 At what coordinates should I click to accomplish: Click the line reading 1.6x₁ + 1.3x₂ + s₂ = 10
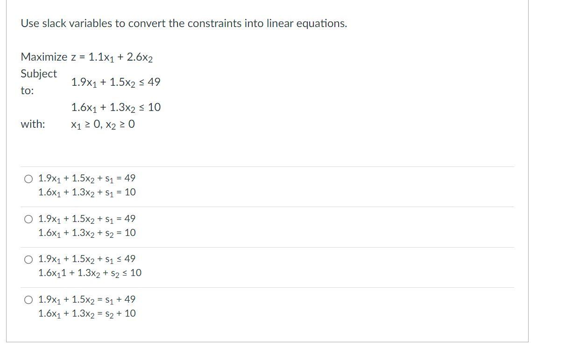point(87,233)
